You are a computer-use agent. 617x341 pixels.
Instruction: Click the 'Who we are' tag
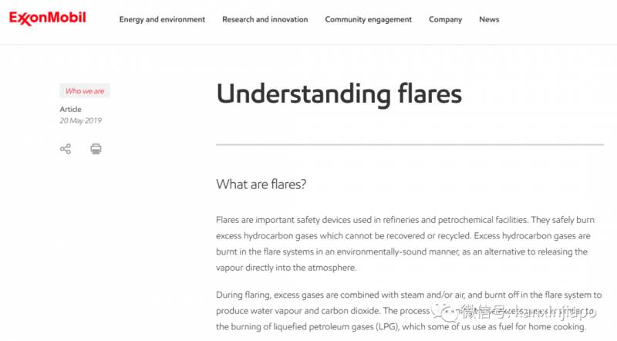(85, 91)
